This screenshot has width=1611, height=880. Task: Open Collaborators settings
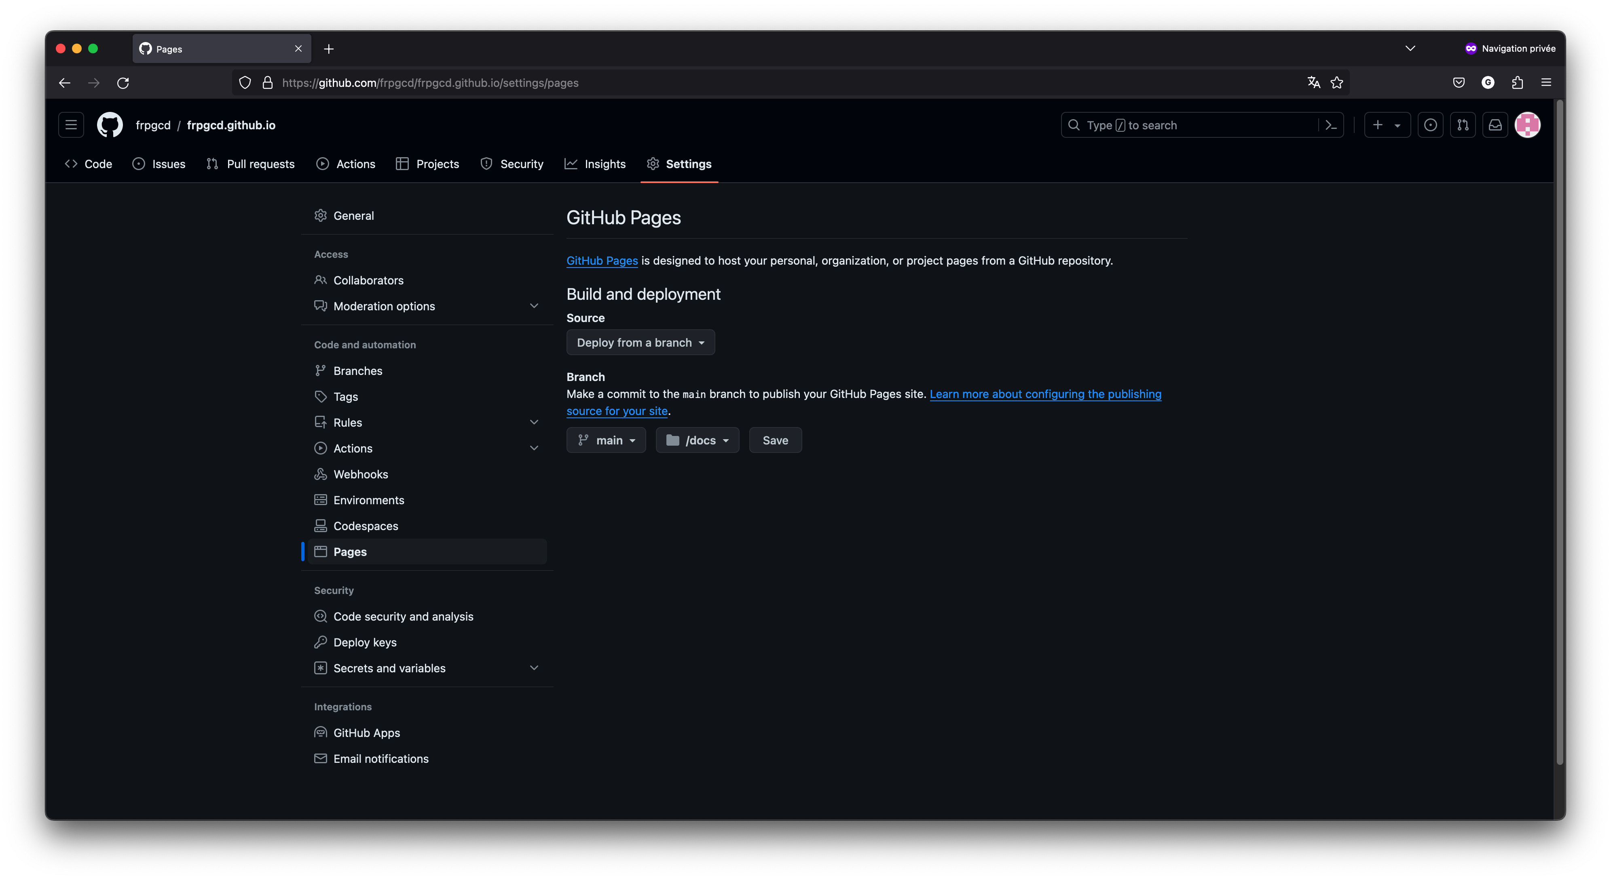[x=427, y=280]
